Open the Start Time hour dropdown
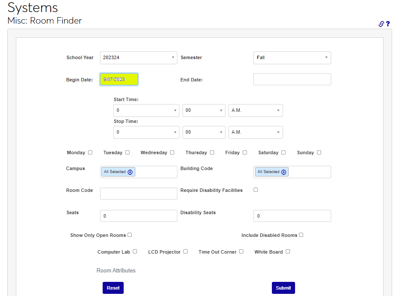Screen dimensions: 399x296 click(146, 111)
